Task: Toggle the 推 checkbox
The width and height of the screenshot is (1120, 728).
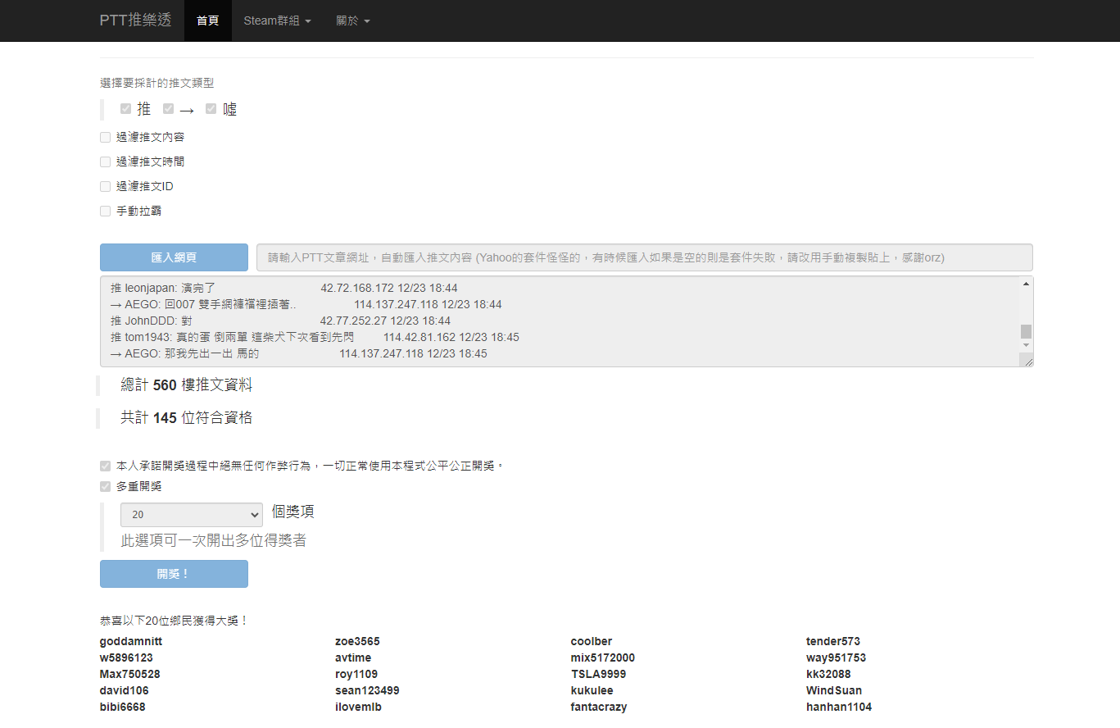Action: (125, 108)
